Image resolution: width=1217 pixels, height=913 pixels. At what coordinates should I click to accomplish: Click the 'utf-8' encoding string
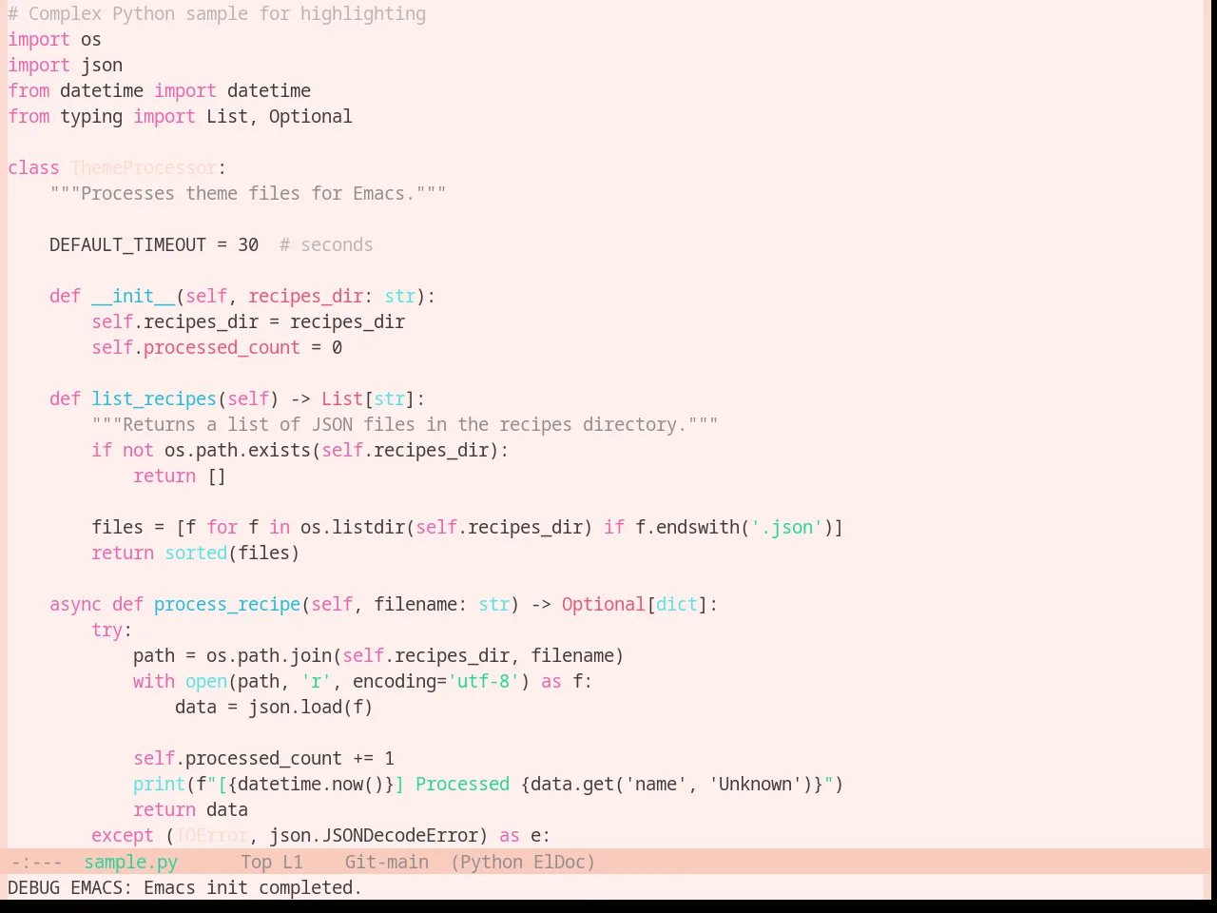pos(483,682)
